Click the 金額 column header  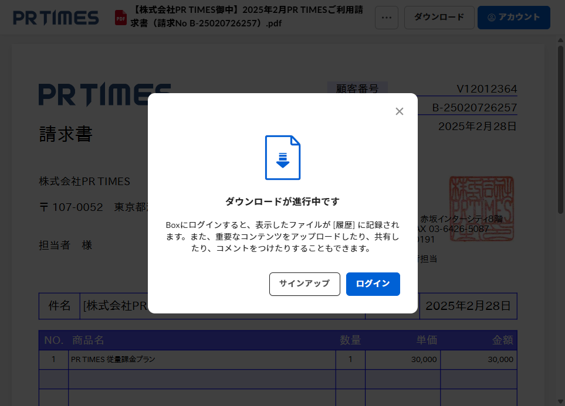coord(503,340)
